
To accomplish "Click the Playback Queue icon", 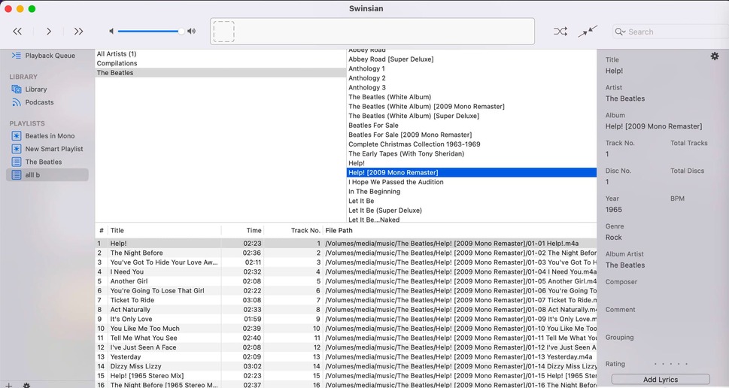I will tap(17, 56).
